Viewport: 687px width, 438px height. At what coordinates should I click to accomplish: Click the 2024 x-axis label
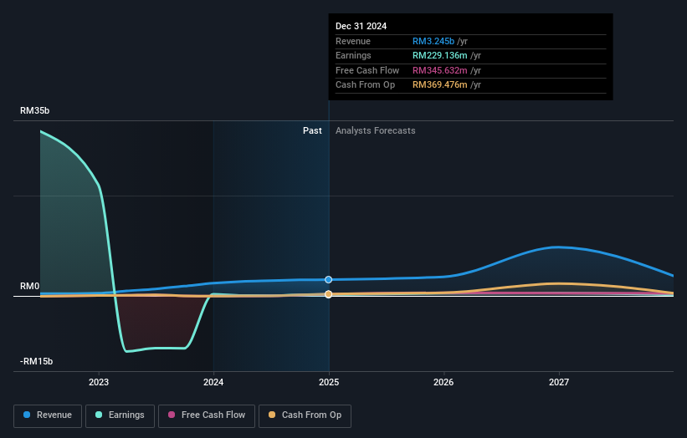(213, 383)
